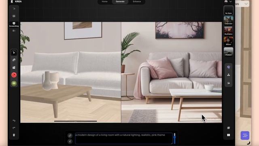Choose the Product style preset
The width and height of the screenshot is (259, 146).
coord(228,52)
